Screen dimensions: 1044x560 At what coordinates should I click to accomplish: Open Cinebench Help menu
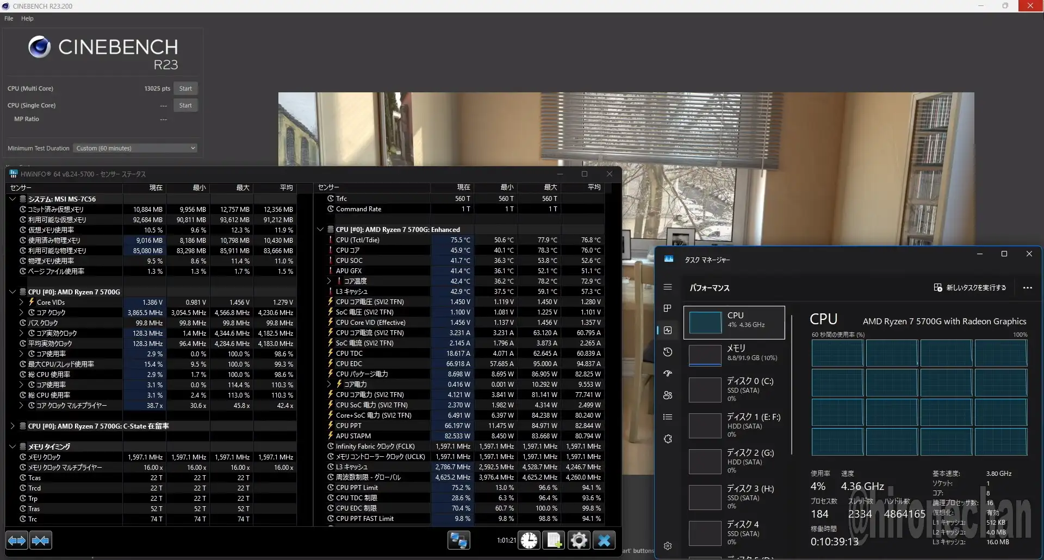pos(27,18)
